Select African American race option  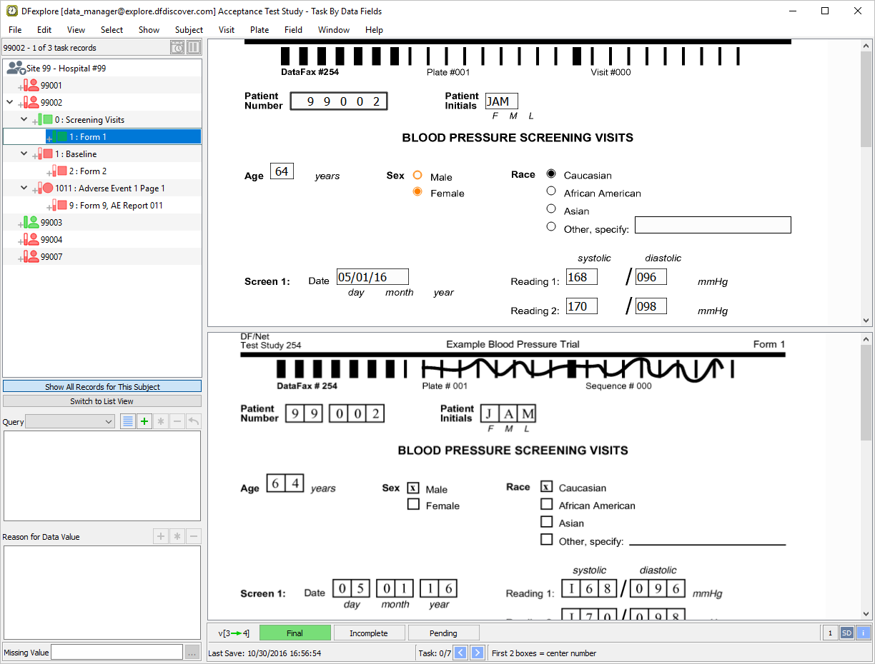551,191
